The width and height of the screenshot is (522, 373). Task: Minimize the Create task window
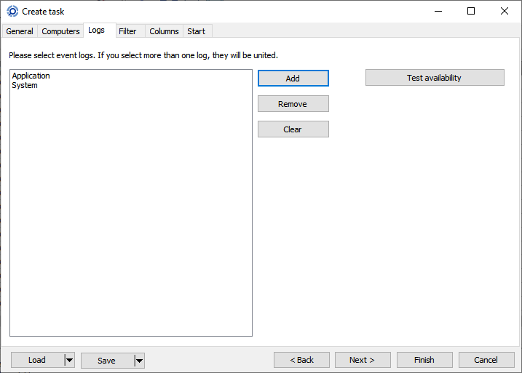pos(438,12)
